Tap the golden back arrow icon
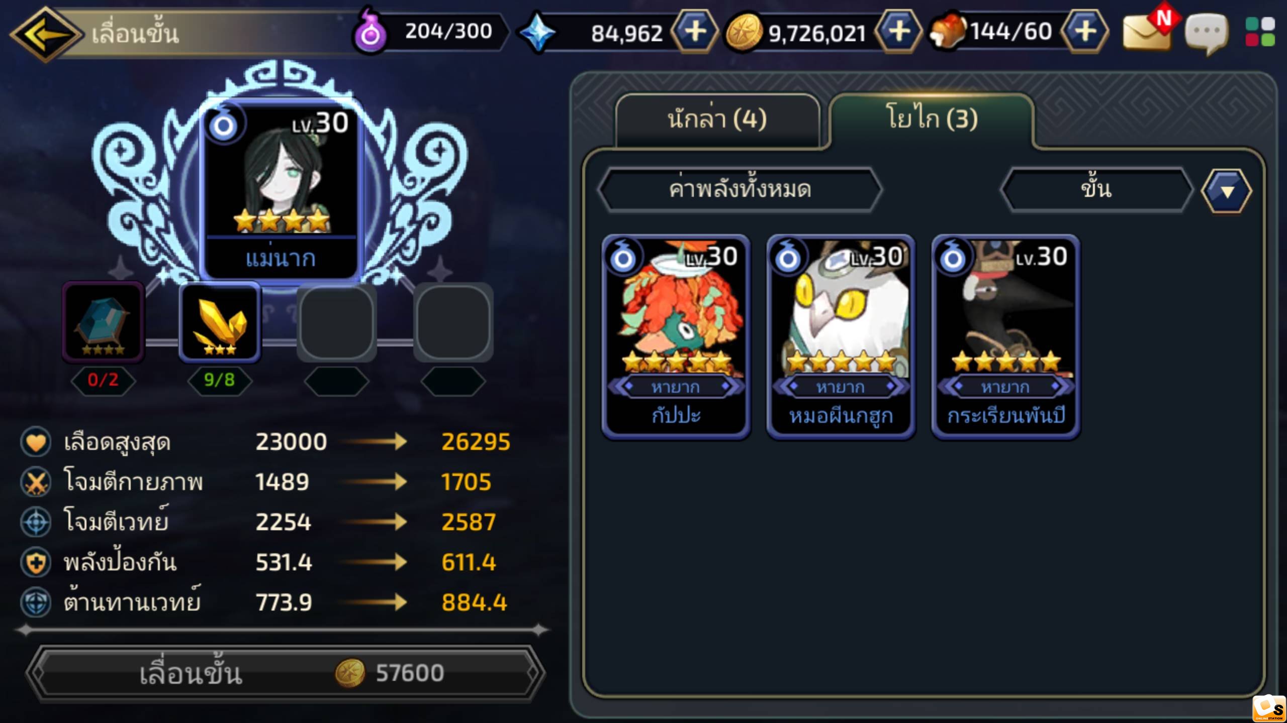 tap(46, 34)
